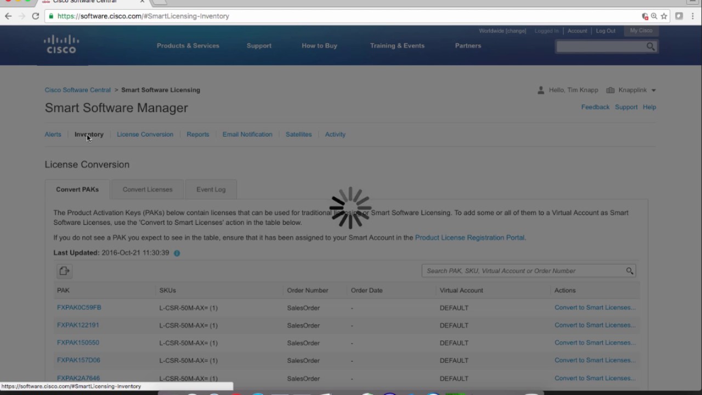Click Hello, Tim Knapp text

574,90
